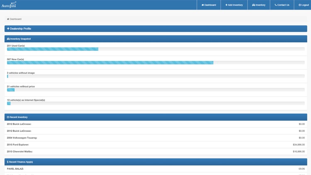Screen dimensions: 311x175
Task: Click the "3 vehicles without image" label
Action: (21, 73)
